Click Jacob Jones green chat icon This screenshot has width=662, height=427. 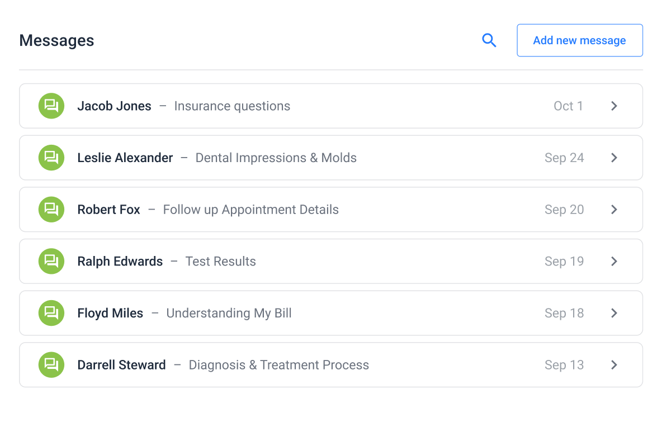point(51,106)
